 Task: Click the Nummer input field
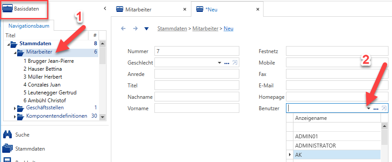click(197, 51)
